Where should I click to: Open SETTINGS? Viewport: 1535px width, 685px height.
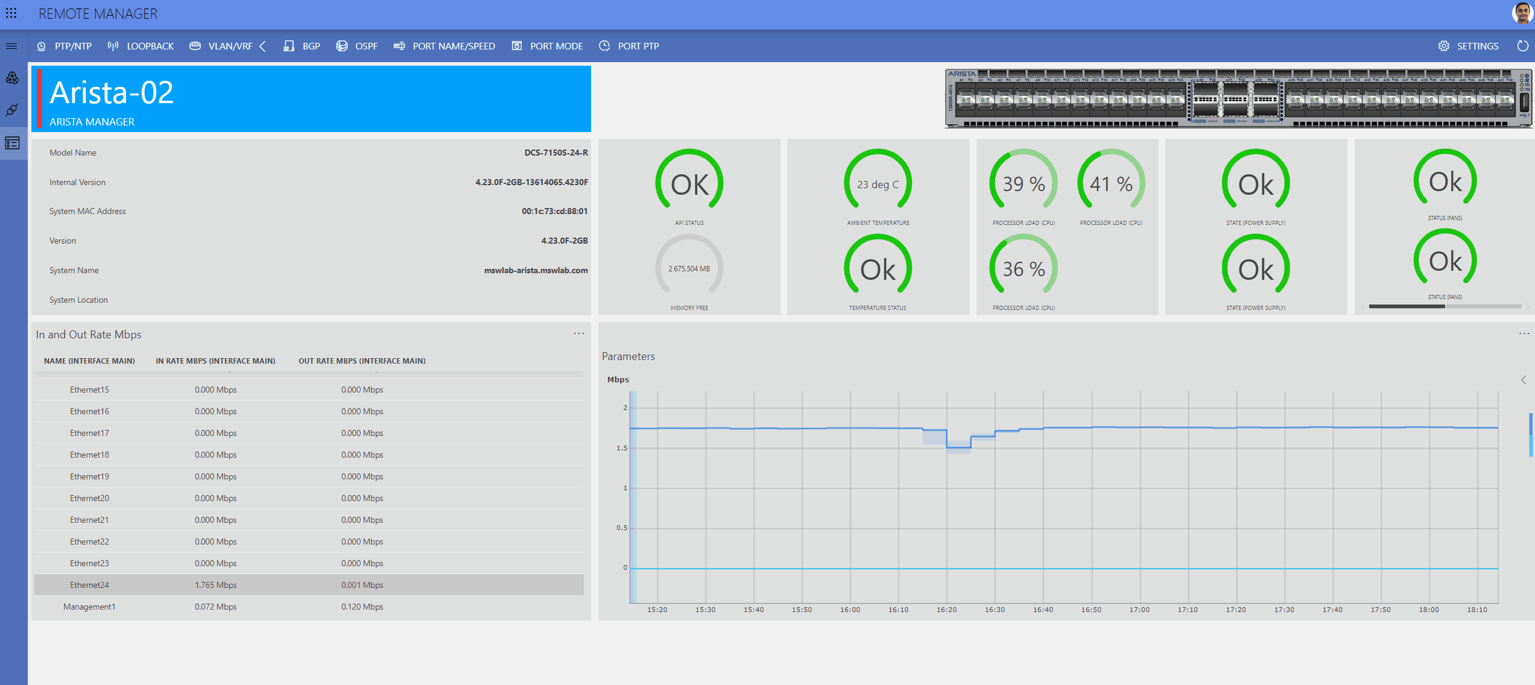pyautogui.click(x=1469, y=46)
